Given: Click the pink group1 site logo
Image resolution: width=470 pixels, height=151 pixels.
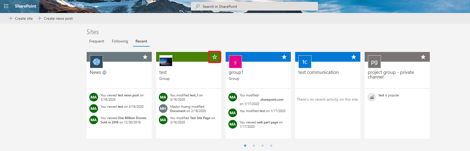Looking at the screenshot, I should pyautogui.click(x=235, y=62).
